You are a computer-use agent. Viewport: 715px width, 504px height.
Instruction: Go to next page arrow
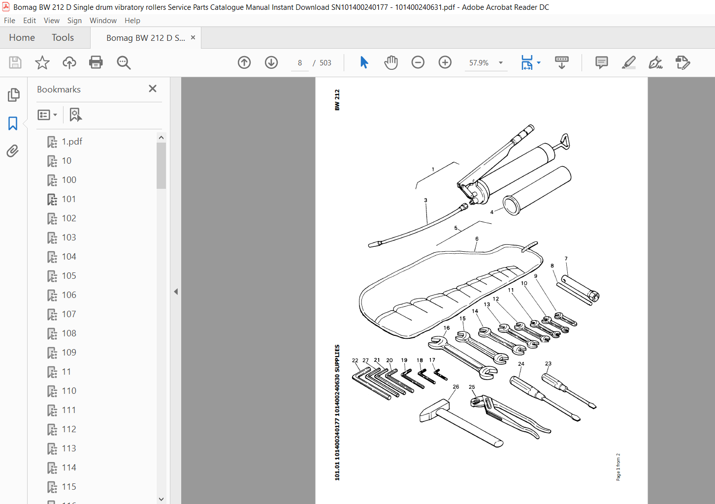[x=271, y=62]
